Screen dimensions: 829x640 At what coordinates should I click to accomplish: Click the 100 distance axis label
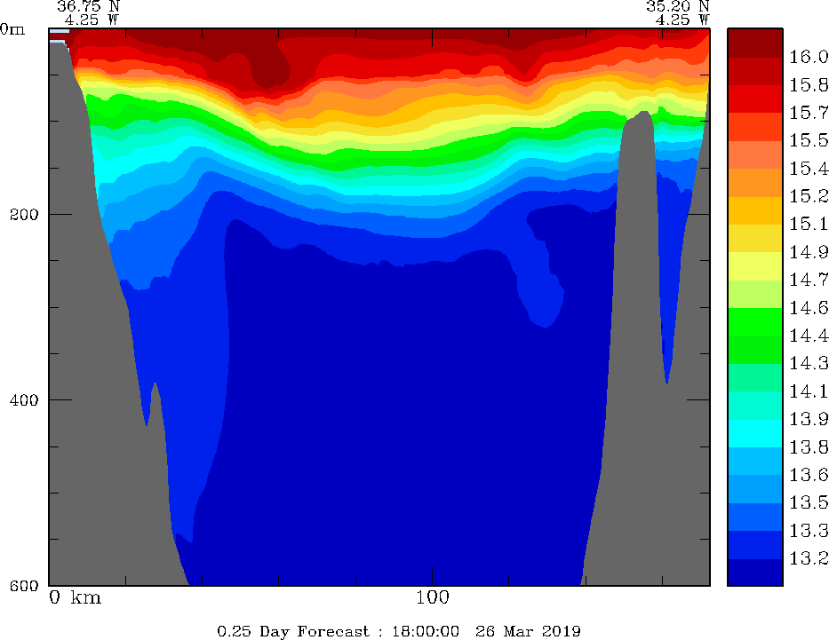433,597
